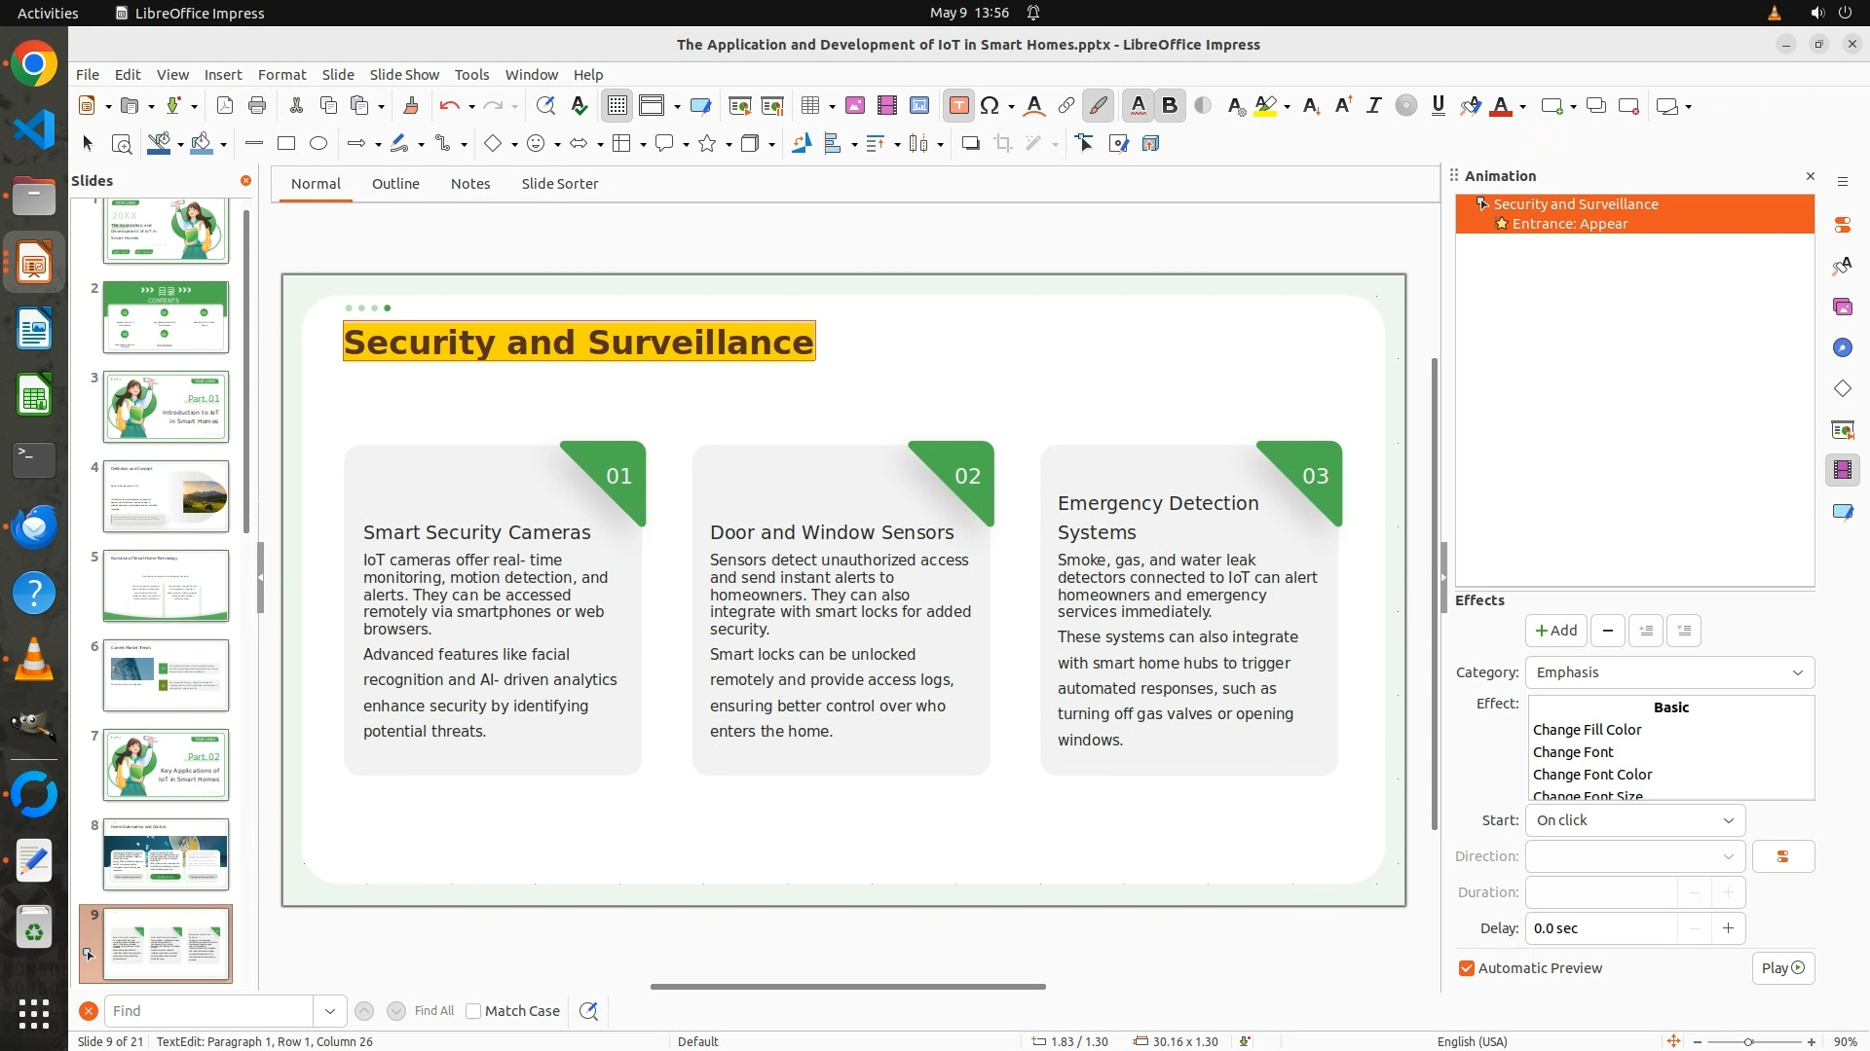Switch to the Slide Sorter tab
The width and height of the screenshot is (1870, 1051).
(x=559, y=184)
